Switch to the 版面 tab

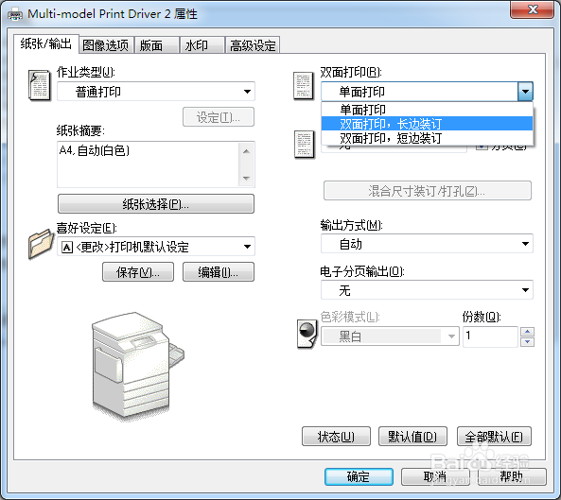coord(157,45)
